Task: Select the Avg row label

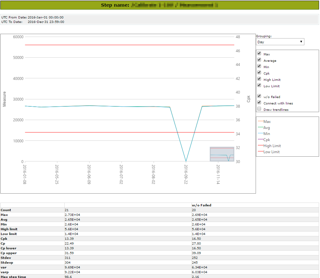Action: (x=4, y=220)
